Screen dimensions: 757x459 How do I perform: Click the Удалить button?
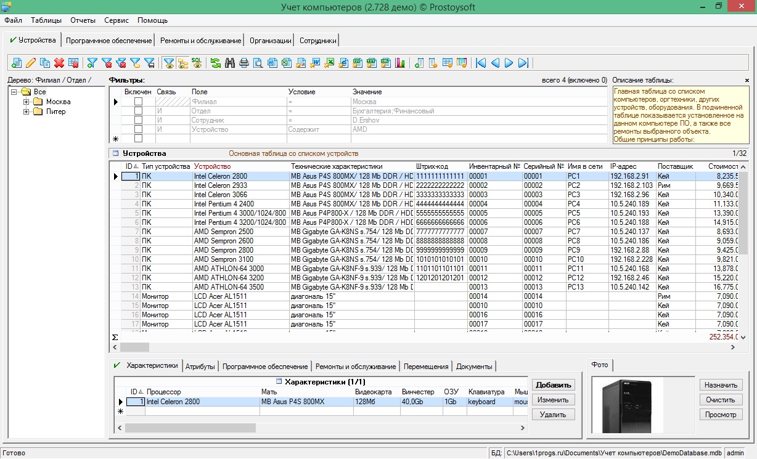pos(554,414)
